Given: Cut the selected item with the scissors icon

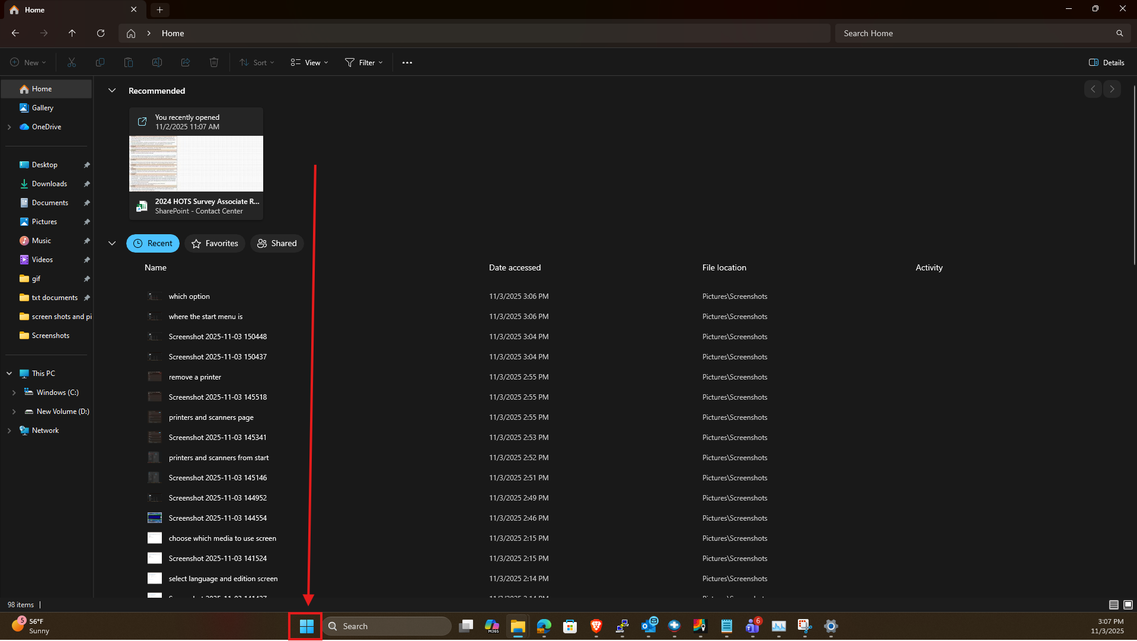Looking at the screenshot, I should [x=71, y=62].
